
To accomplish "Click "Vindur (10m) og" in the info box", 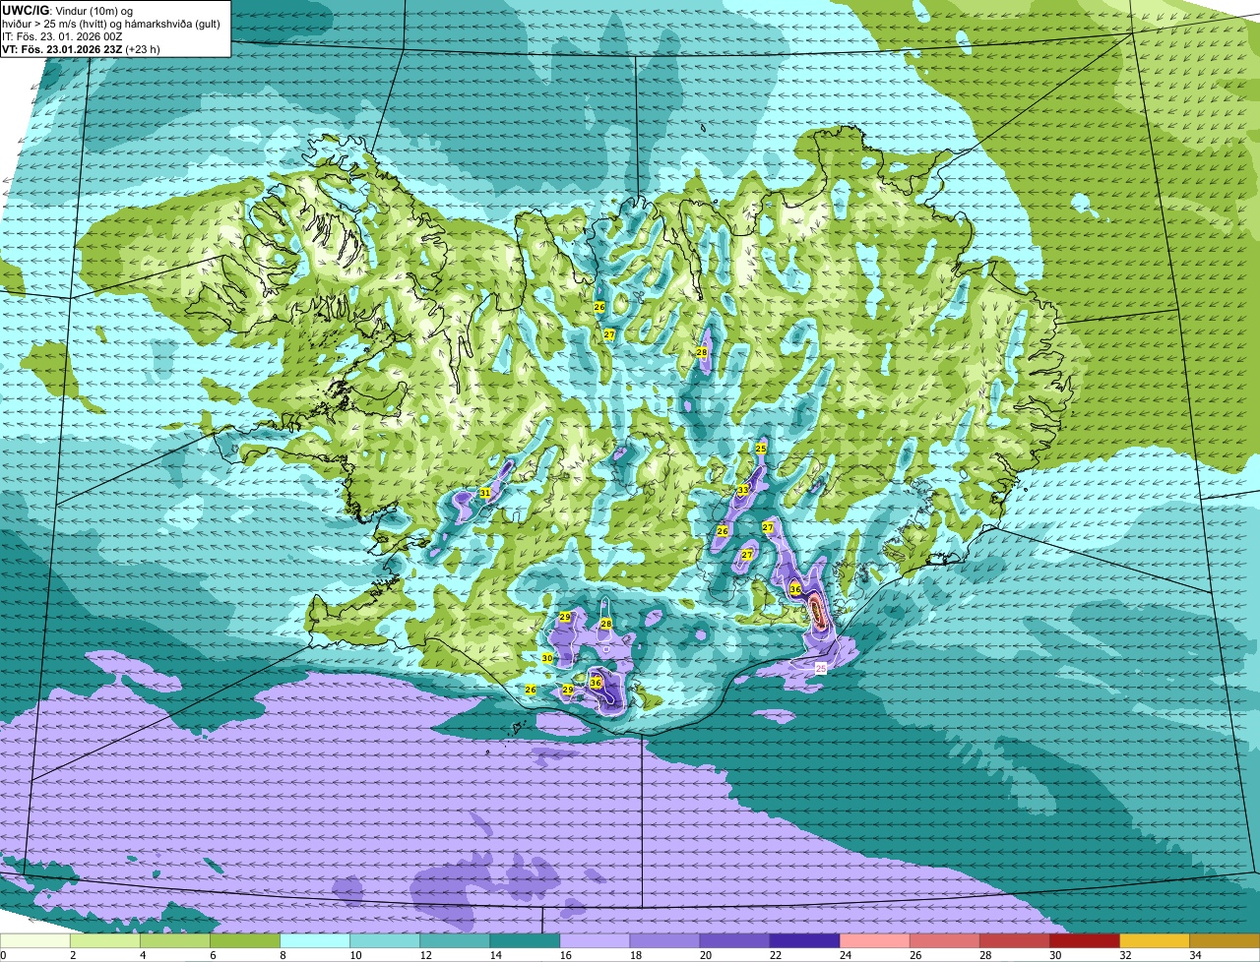I will pos(95,10).
